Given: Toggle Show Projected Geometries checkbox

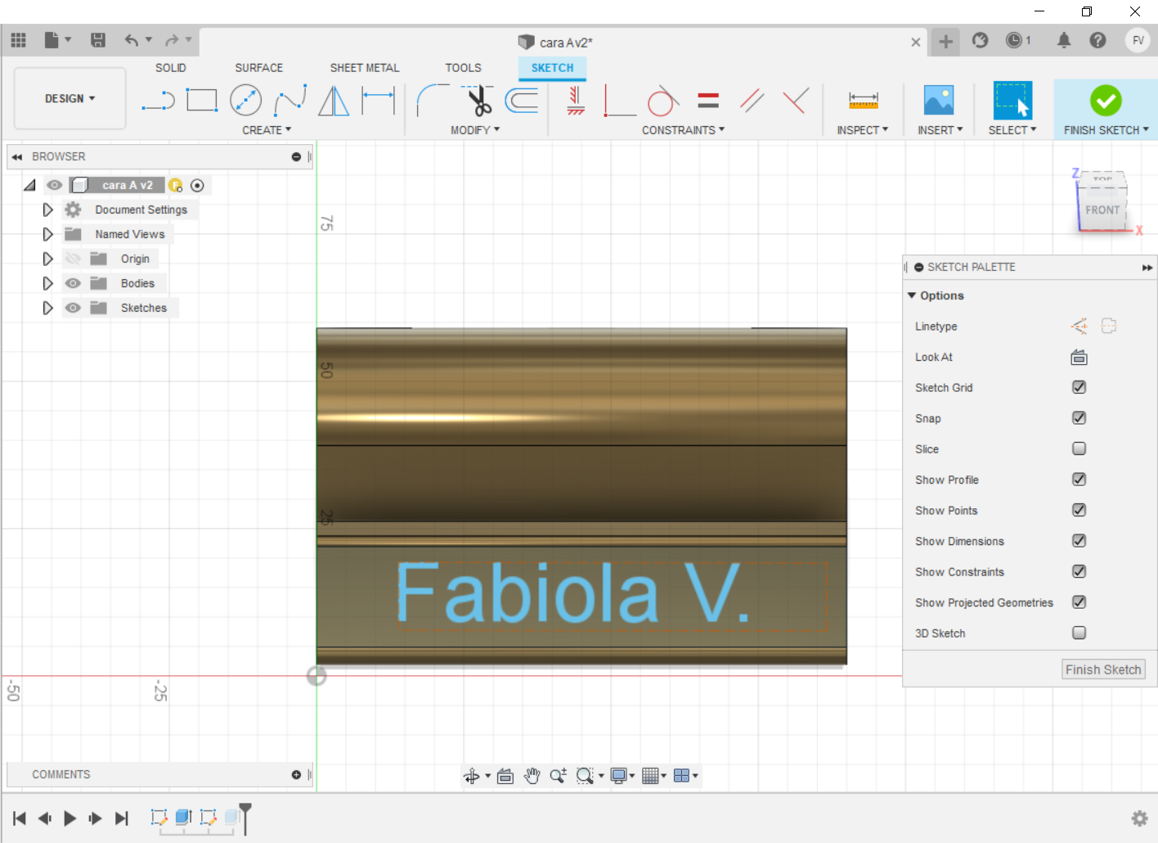Looking at the screenshot, I should coord(1079,602).
